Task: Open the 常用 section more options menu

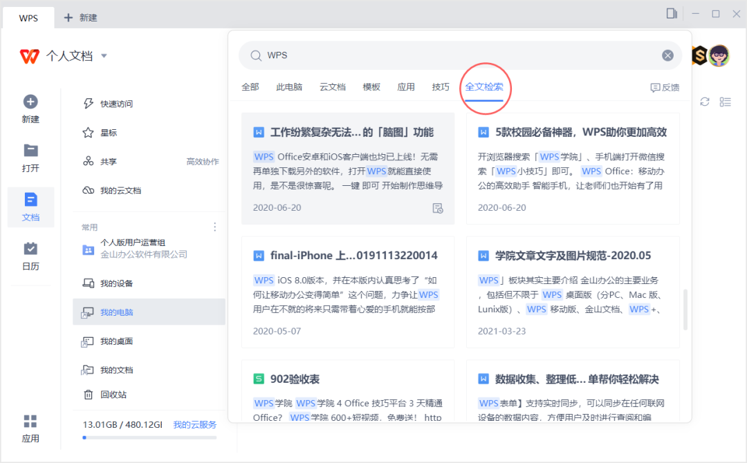Action: point(214,227)
